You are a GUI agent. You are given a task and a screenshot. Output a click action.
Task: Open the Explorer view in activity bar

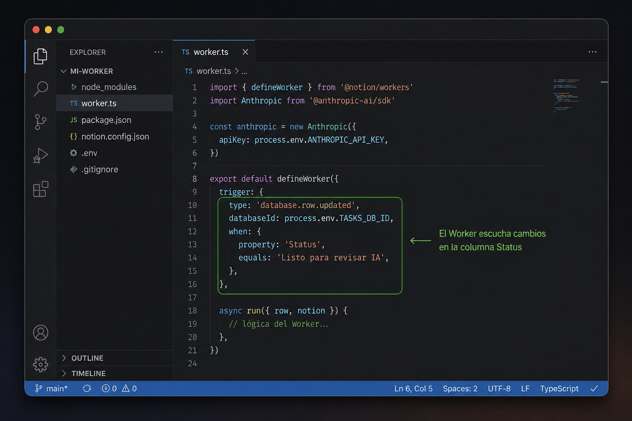pyautogui.click(x=40, y=56)
